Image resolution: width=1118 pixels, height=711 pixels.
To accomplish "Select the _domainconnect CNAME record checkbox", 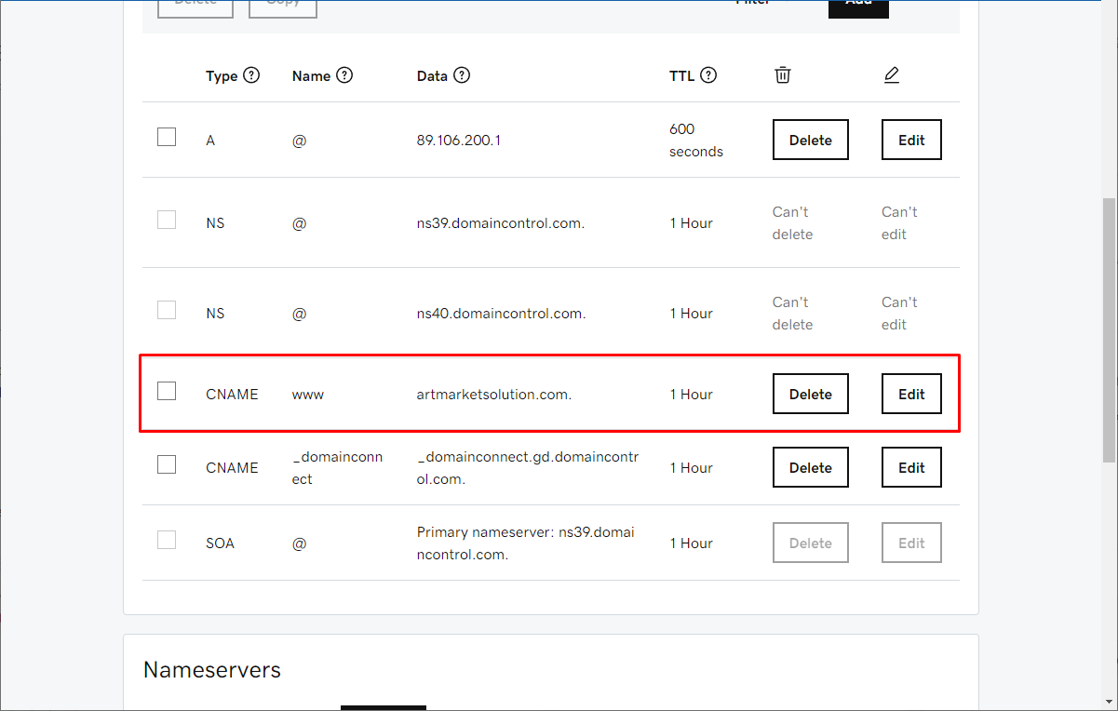I will coord(167,464).
